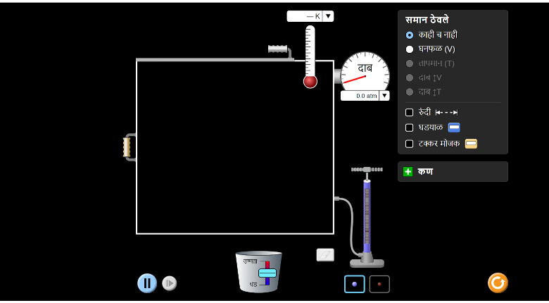
Task: Expand the कण particles panel
Action: click(x=408, y=172)
